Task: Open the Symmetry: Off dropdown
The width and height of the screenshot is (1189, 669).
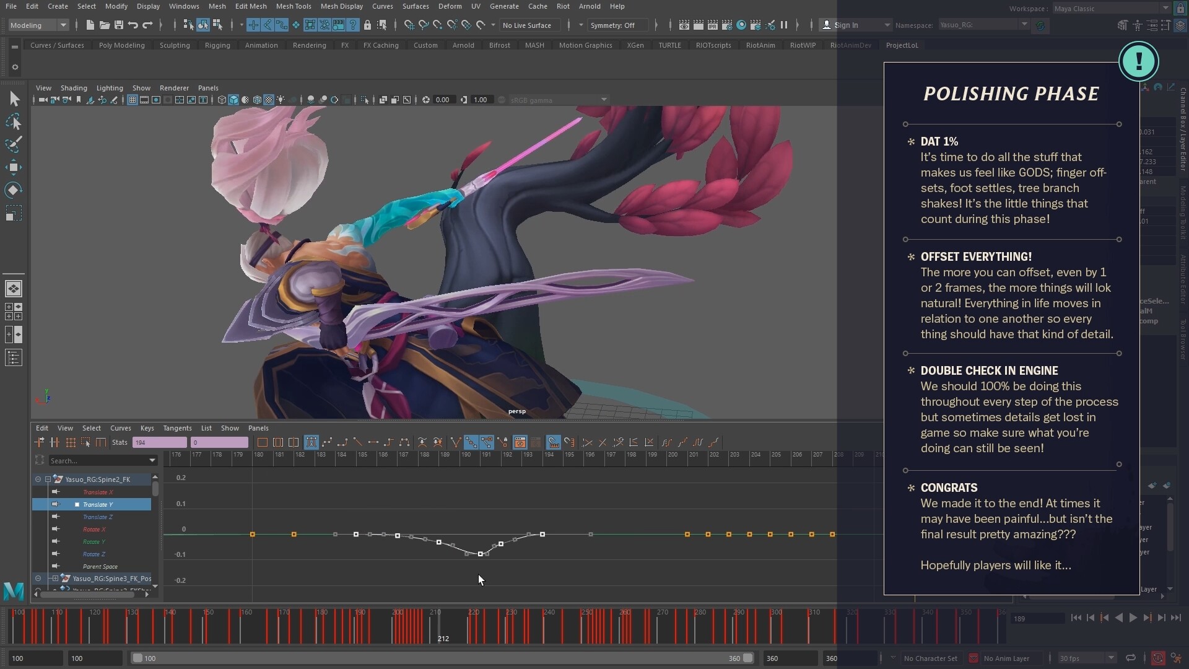Action: (x=619, y=25)
